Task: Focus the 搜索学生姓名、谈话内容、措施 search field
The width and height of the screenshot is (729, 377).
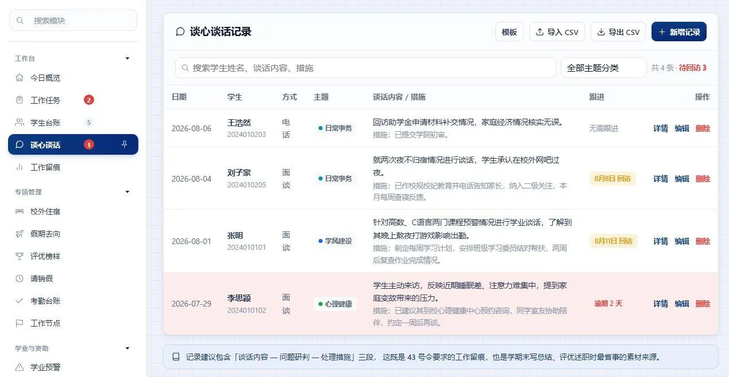Action: (x=365, y=68)
